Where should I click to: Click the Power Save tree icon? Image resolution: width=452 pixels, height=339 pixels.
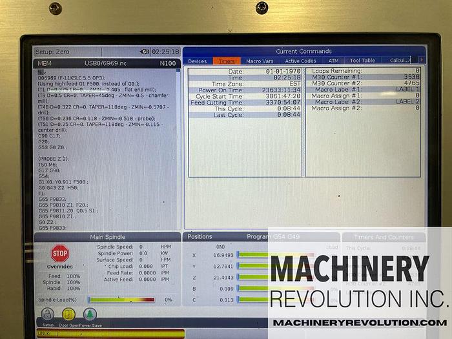pyautogui.click(x=90, y=314)
